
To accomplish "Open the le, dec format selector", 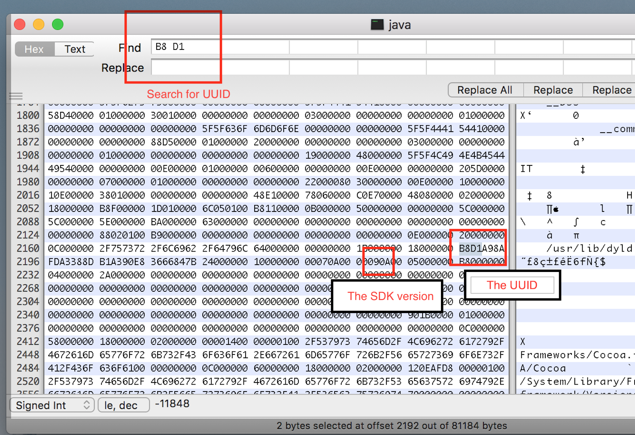I will pos(123,405).
